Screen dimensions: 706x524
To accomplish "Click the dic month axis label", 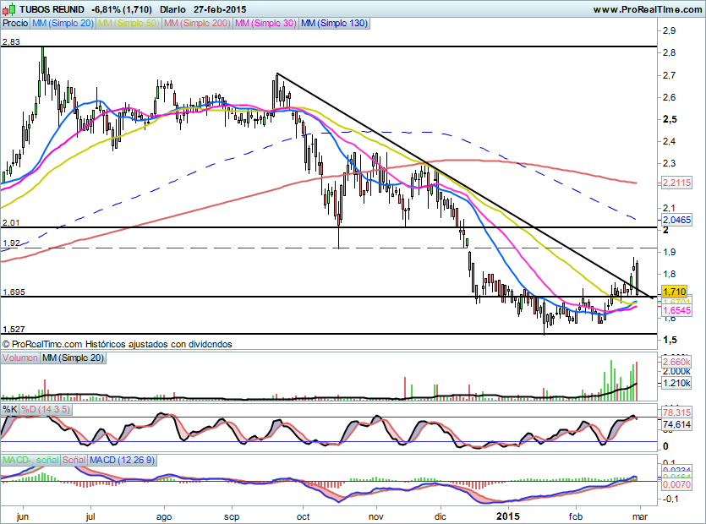I will pos(441,516).
